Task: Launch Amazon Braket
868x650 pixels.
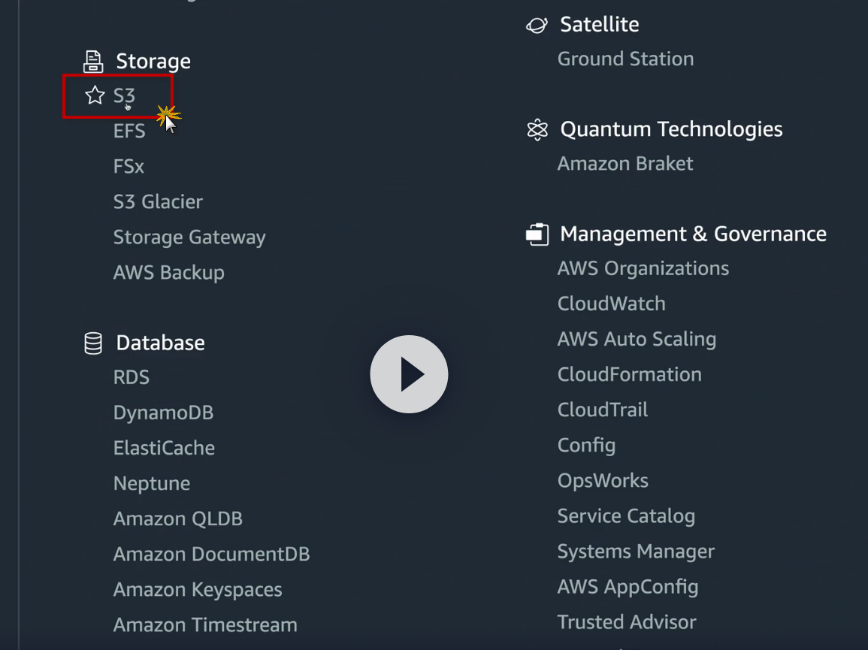Action: coord(625,163)
